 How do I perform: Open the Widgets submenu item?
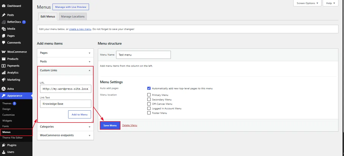[x=7, y=120]
